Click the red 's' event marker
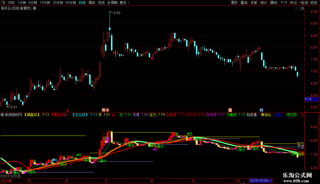The height and width of the screenshot is (184, 320). tap(68, 110)
